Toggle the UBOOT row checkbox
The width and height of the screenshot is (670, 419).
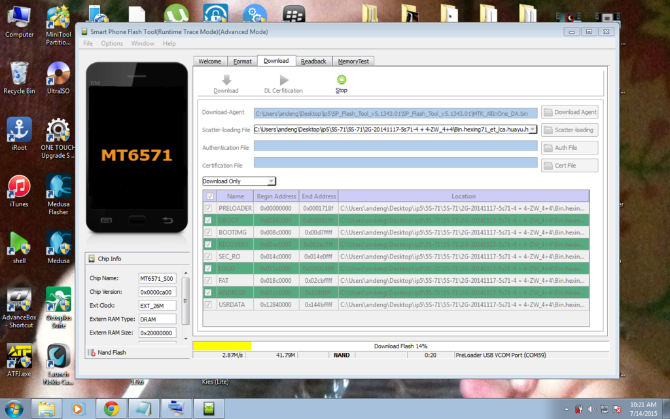208,220
